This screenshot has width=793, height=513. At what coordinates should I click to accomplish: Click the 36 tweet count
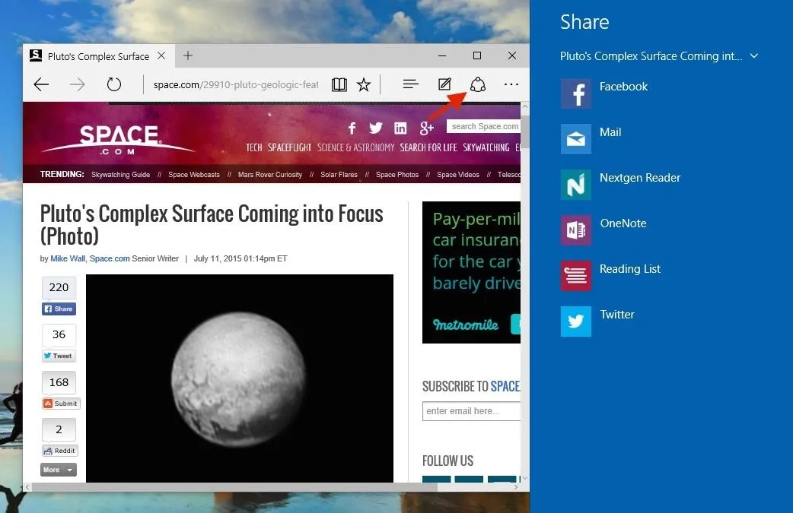pos(59,334)
